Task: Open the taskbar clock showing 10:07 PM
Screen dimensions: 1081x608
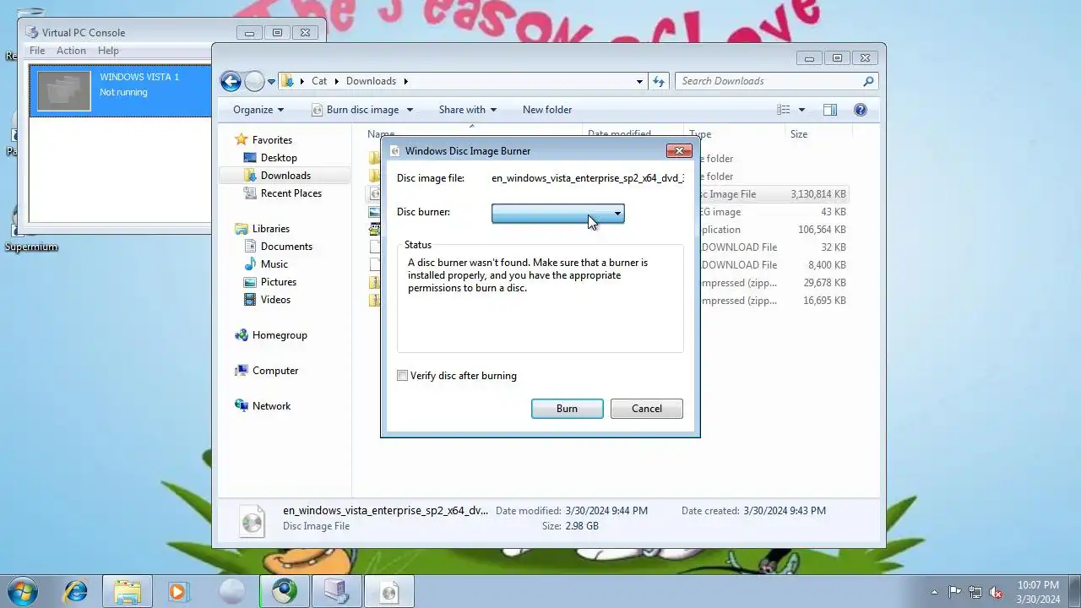Action: coord(1038,592)
